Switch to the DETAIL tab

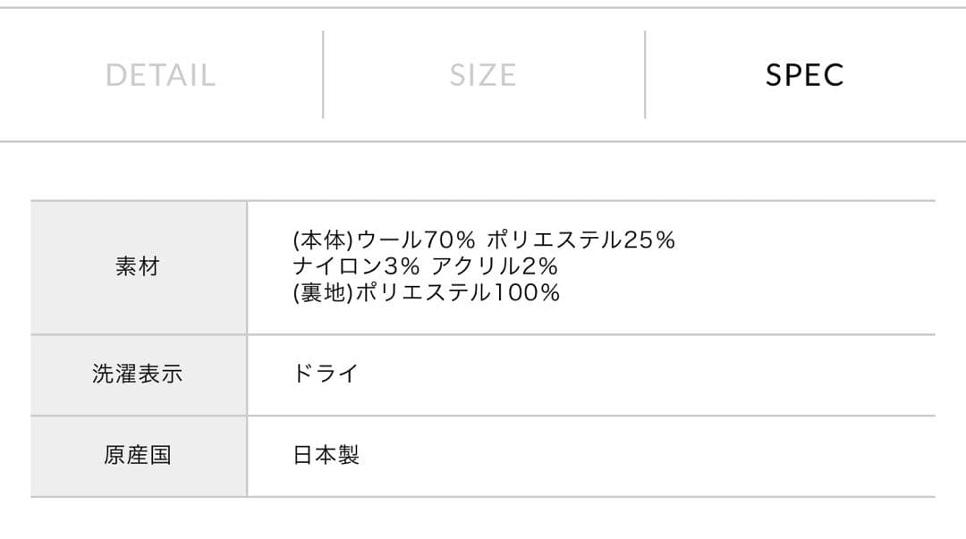[x=161, y=75]
